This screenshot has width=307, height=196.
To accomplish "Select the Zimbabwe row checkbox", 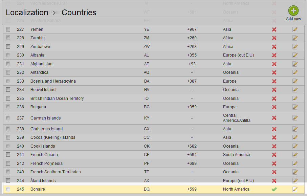I will coord(8,47).
